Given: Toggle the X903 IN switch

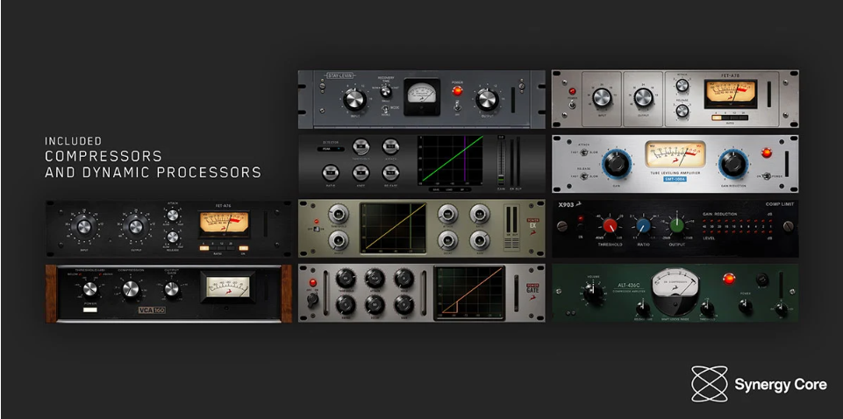Looking at the screenshot, I should pos(579,227).
